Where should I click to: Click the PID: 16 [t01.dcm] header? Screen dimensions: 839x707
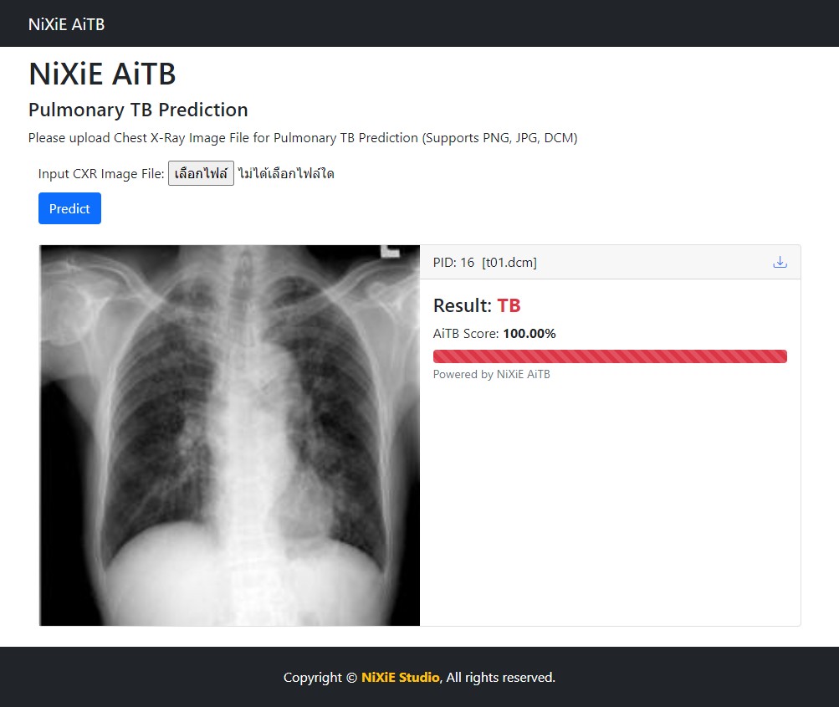485,263
